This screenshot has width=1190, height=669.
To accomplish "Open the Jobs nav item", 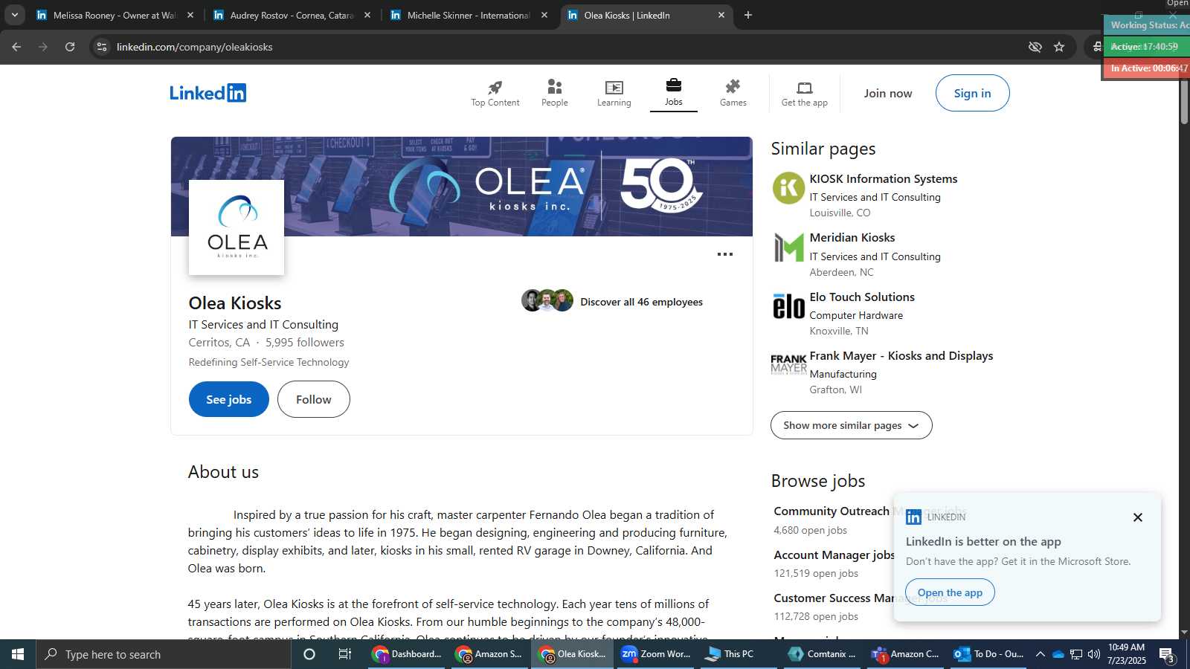I will click(x=673, y=93).
